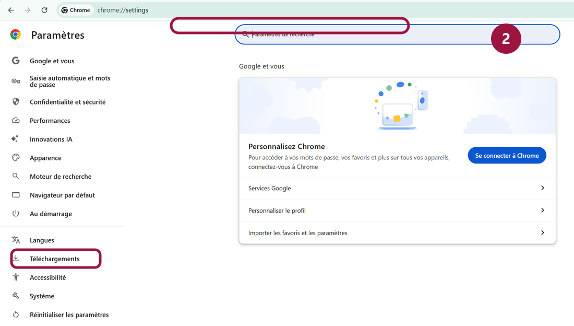
Task: Click the palette icon for Apparence
Action: (16, 158)
